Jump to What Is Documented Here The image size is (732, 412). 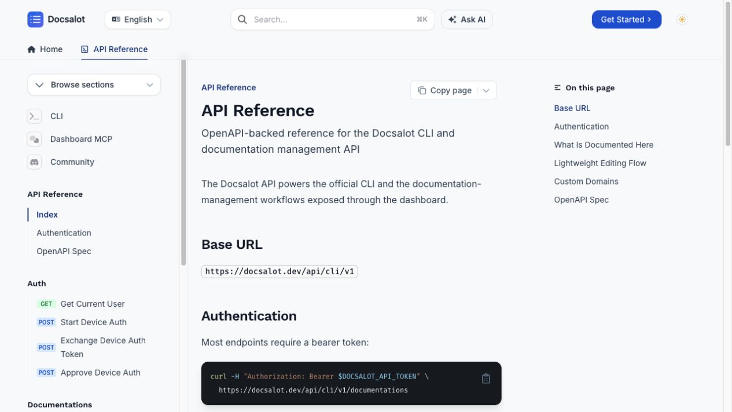pyautogui.click(x=604, y=145)
